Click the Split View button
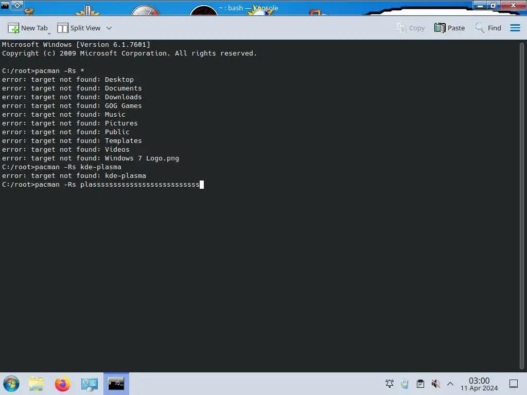527x395 pixels. 79,28
